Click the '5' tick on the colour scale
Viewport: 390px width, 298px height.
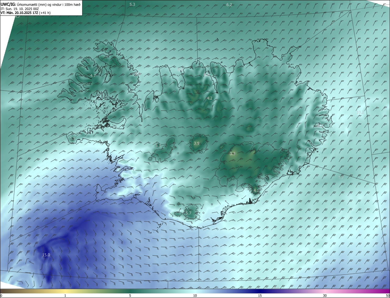click(130, 296)
